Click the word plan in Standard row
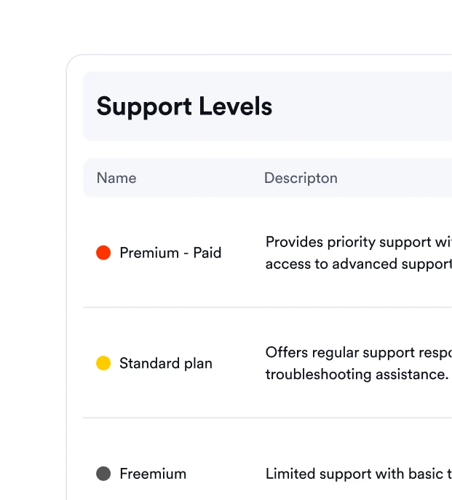 coord(198,364)
